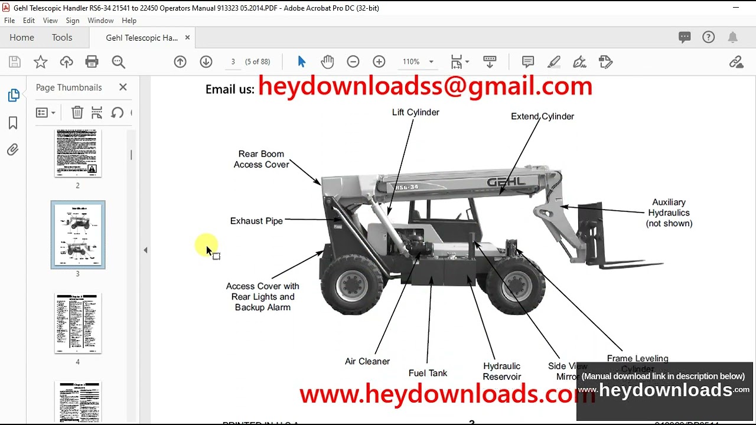Image resolution: width=756 pixels, height=425 pixels.
Task: Rotate pages counterclockwise icon
Action: click(117, 112)
